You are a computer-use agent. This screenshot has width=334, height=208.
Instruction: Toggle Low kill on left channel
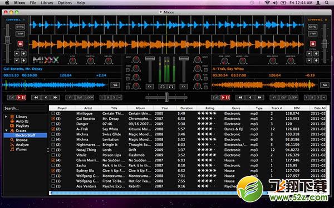click(x=128, y=87)
